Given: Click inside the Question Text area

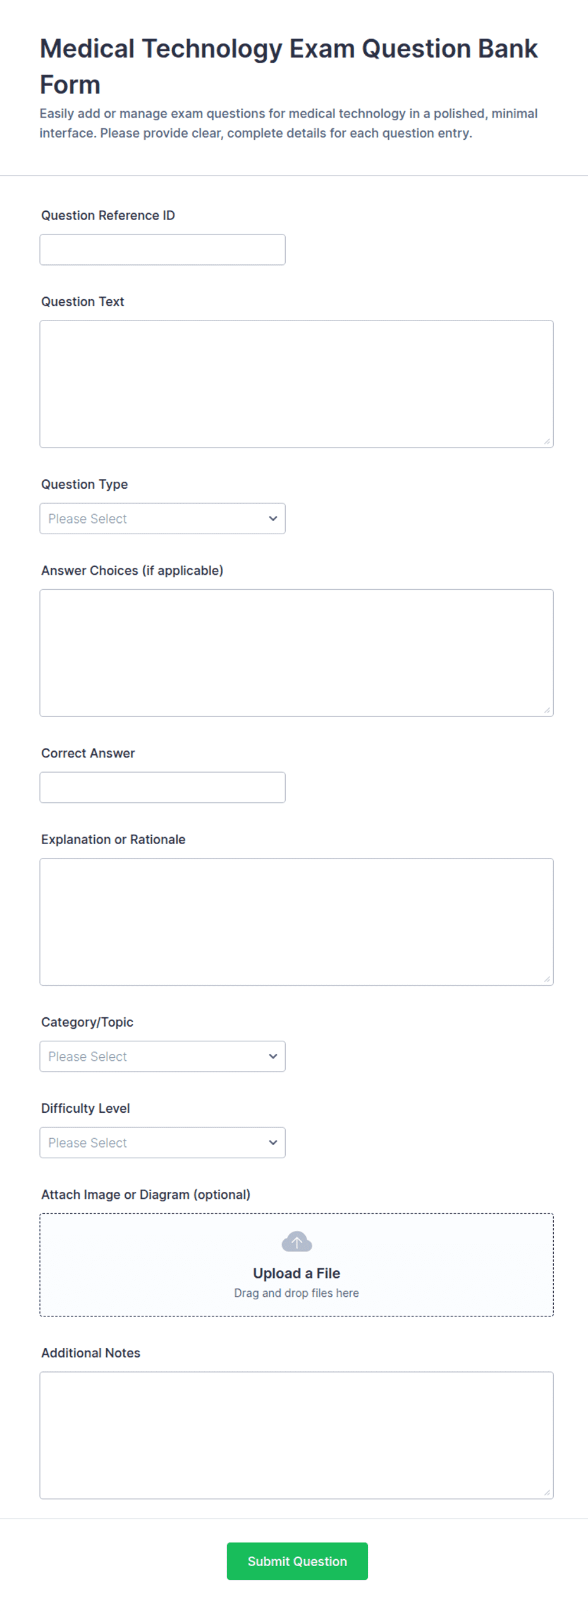Looking at the screenshot, I should point(297,384).
